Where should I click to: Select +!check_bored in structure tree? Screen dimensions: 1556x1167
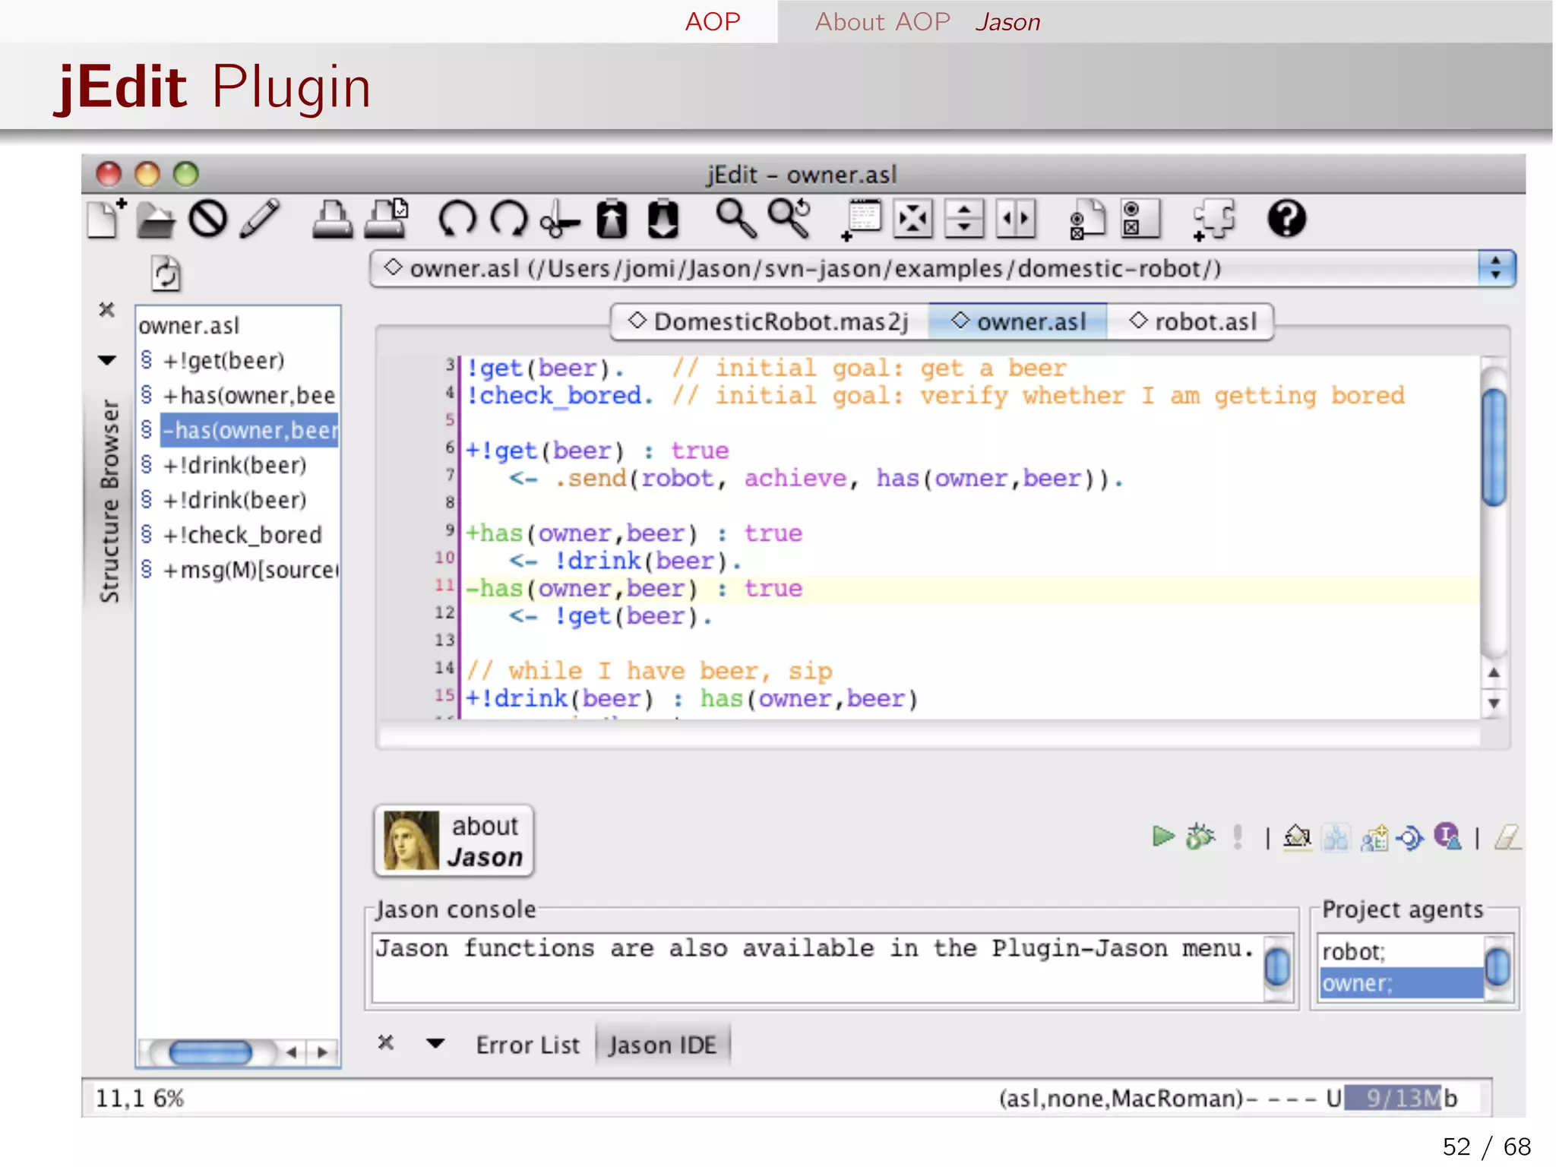tap(242, 534)
